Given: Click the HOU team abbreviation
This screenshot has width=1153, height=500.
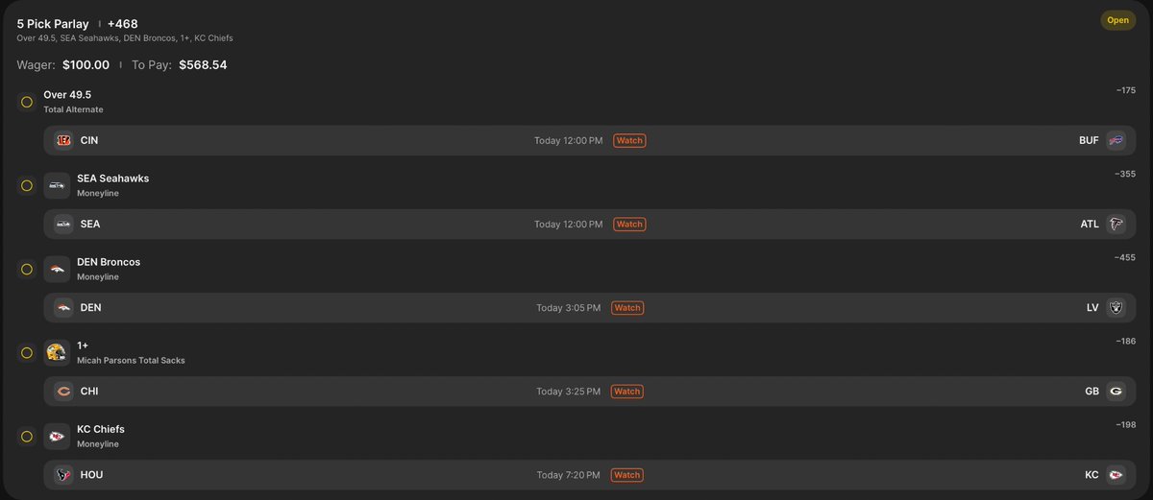Looking at the screenshot, I should [x=92, y=474].
